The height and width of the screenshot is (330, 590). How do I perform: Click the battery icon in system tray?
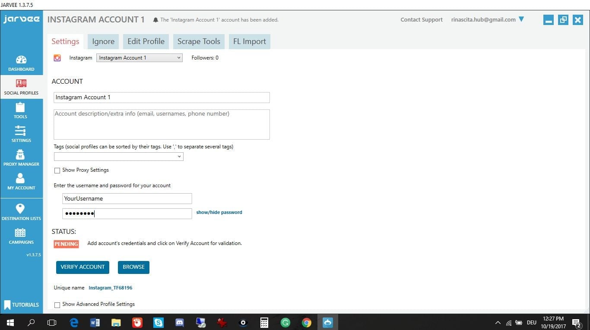520,323
